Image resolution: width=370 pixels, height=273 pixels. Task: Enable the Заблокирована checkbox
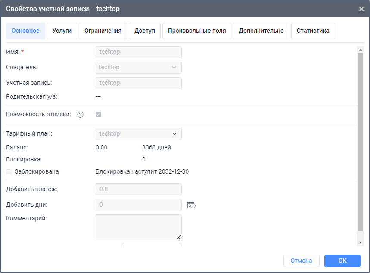[9, 171]
